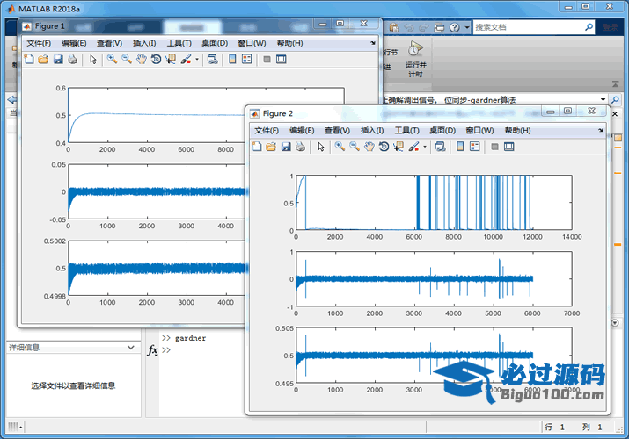Hide Plot Tools icon in Figure 1

(x=267, y=59)
